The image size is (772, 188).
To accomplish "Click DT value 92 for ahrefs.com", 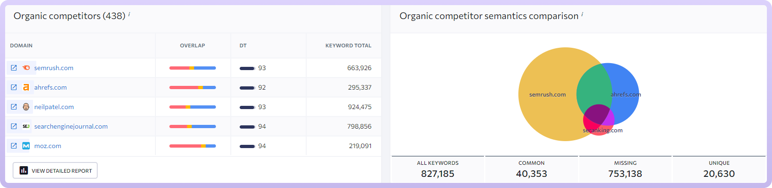I will click(x=262, y=87).
